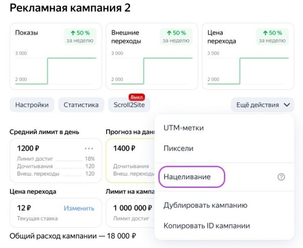Open the Цена перехода chart card

pyautogui.click(x=247, y=56)
